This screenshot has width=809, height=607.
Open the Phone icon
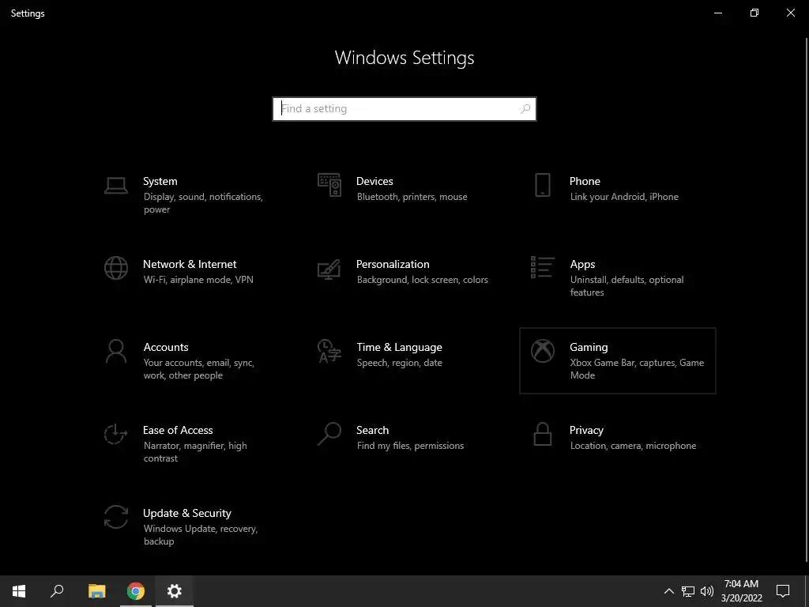pos(542,185)
